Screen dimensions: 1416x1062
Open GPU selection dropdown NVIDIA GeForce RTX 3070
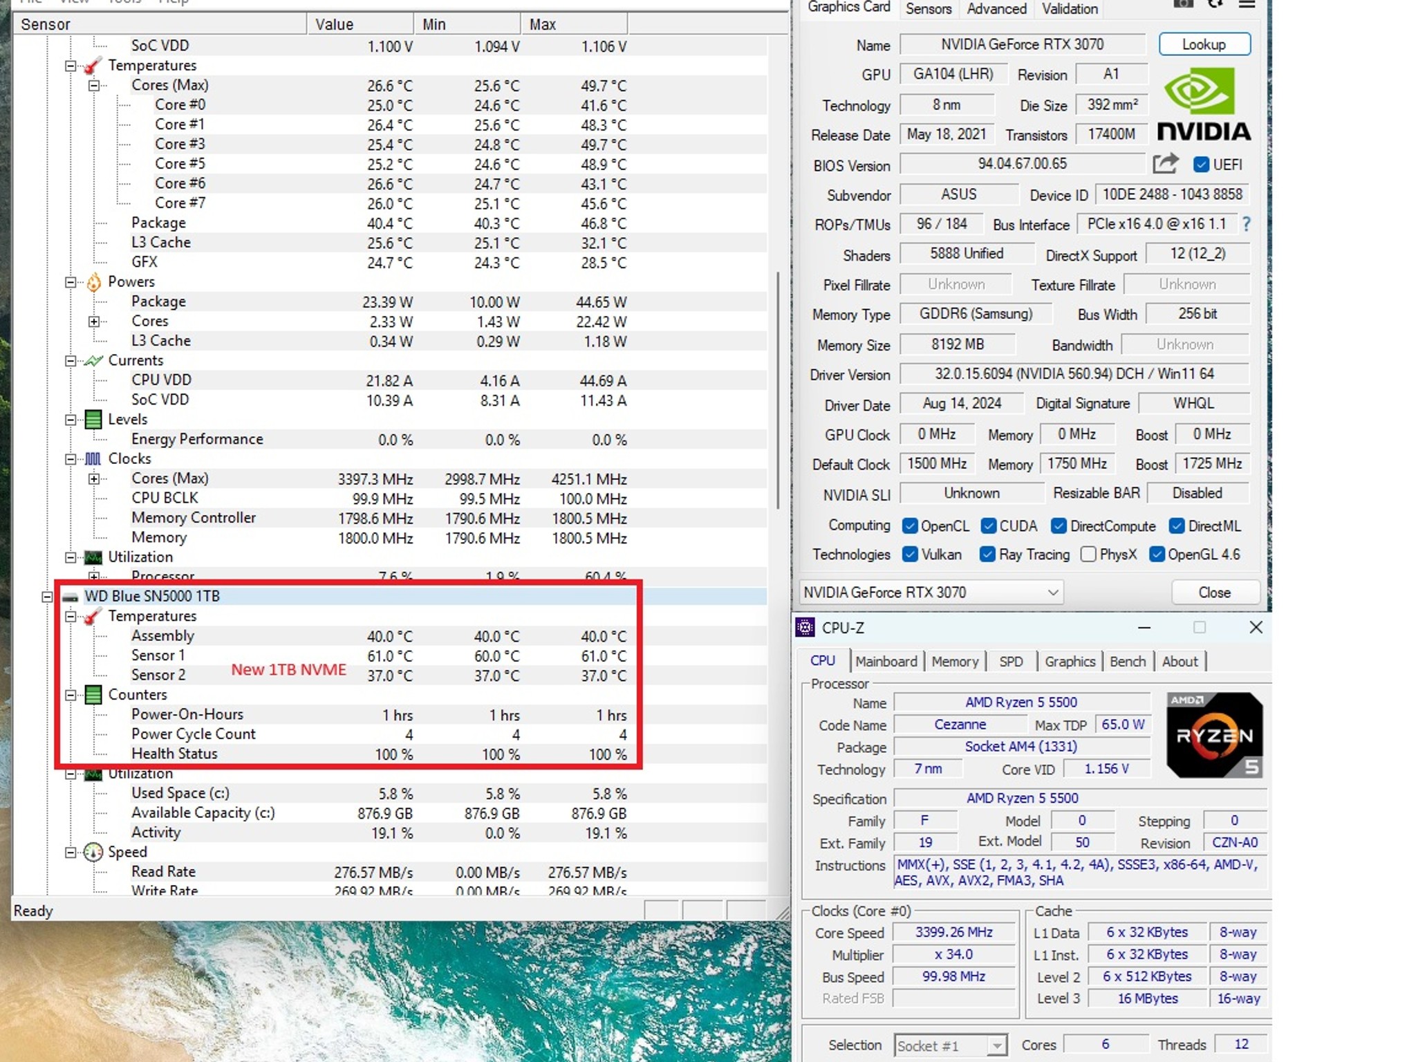pyautogui.click(x=931, y=593)
